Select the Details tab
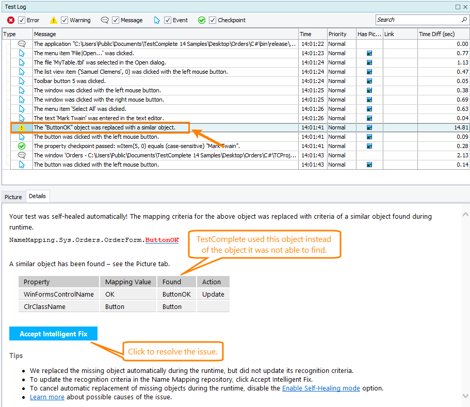Viewport: 470px width, 407px height. pyautogui.click(x=38, y=196)
